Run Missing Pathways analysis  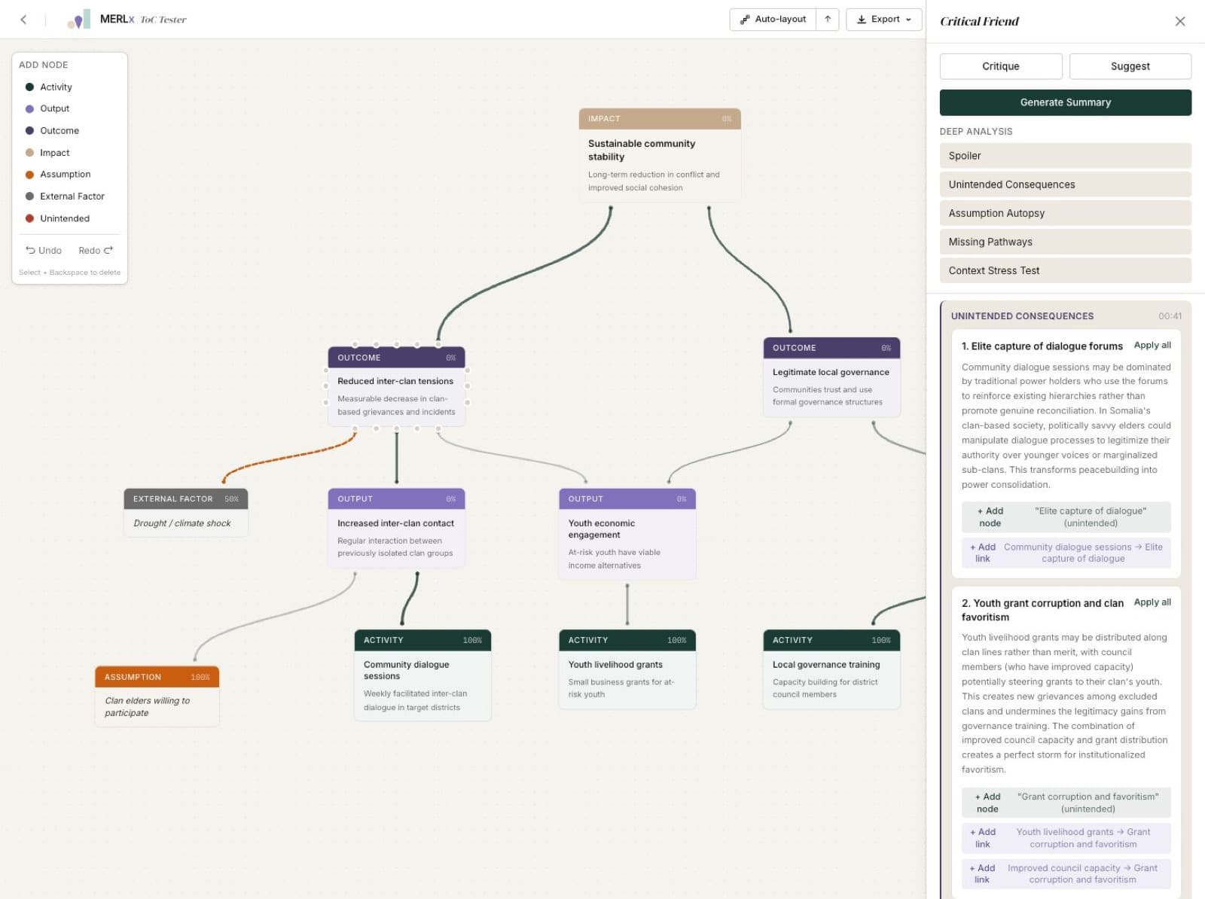click(x=1065, y=242)
